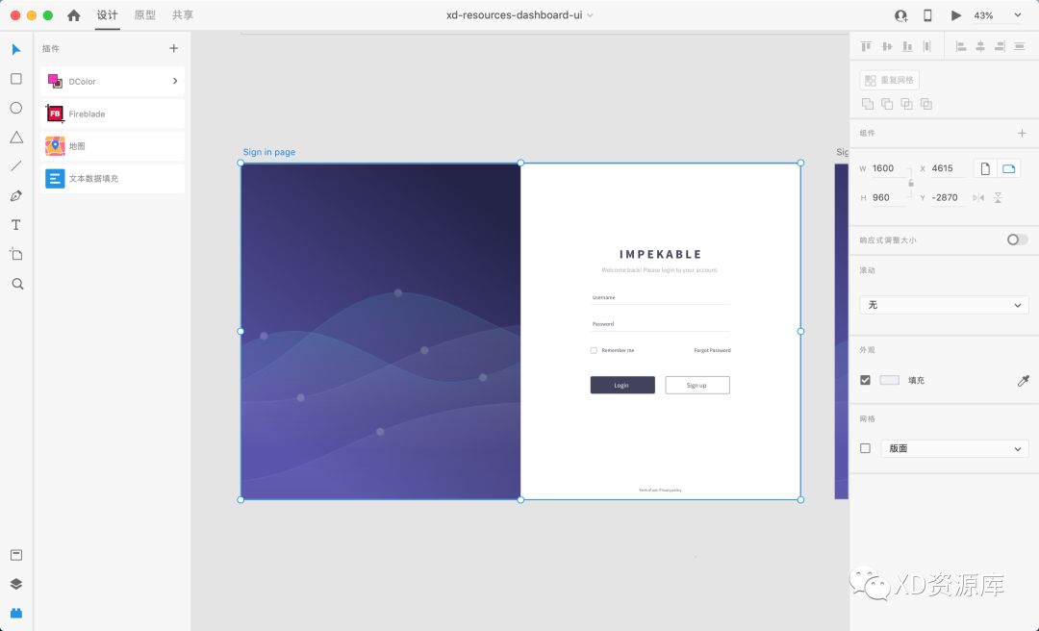1039x631 pixels.
Task: Switch to the Prototype tab
Action: pos(144,15)
